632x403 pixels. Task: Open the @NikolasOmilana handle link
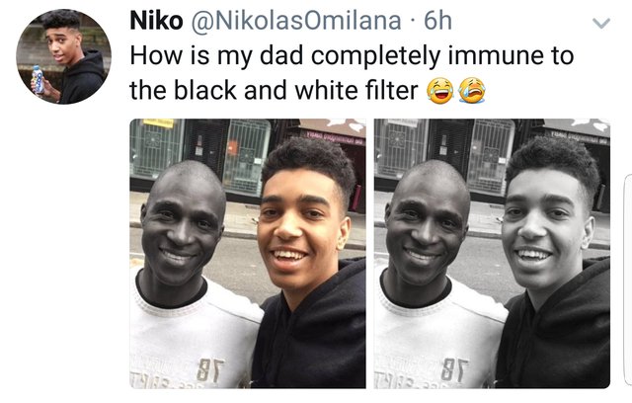(x=295, y=21)
